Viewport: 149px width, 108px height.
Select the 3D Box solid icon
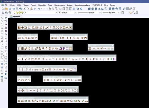click(89, 9)
